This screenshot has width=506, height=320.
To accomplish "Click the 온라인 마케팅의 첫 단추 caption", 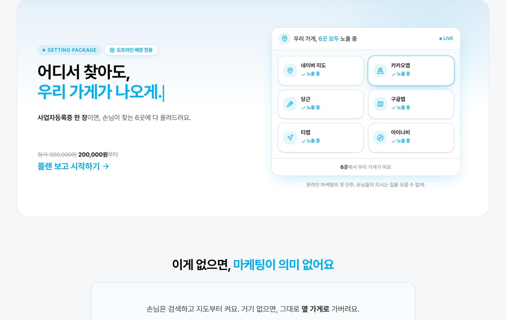I will (x=366, y=184).
